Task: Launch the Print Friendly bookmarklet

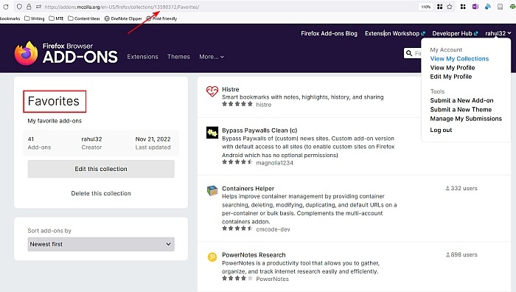Action: [x=161, y=18]
